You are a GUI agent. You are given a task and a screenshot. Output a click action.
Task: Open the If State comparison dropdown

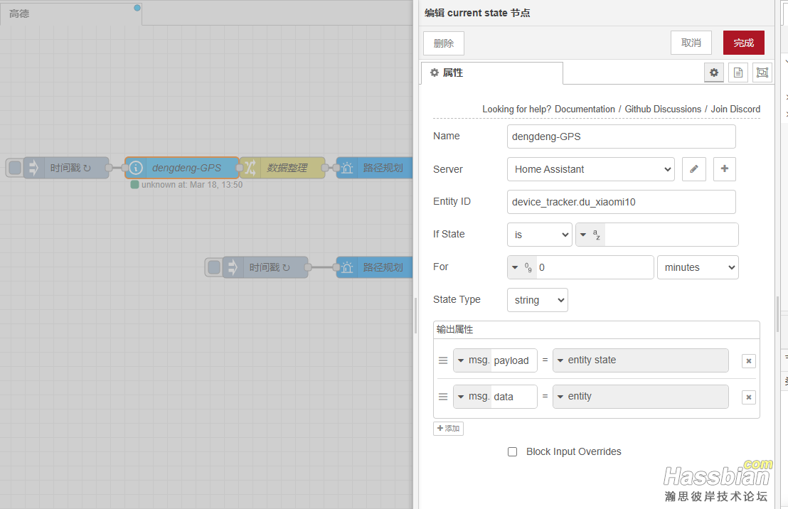[x=539, y=235]
